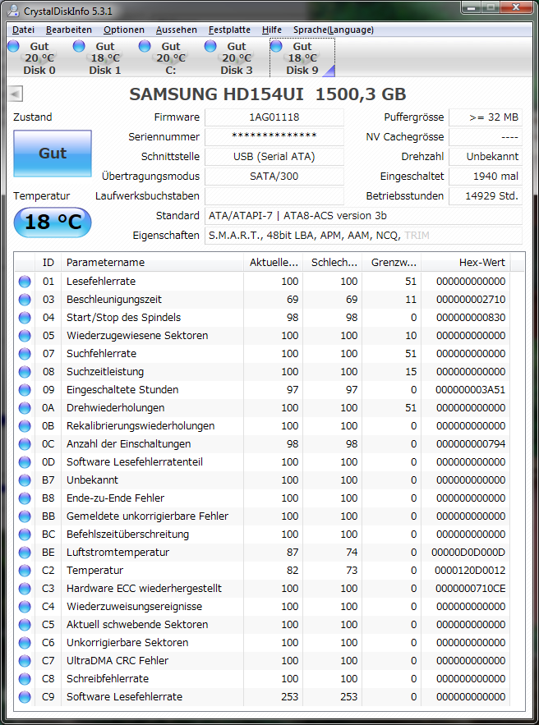This screenshot has height=725, width=539.
Task: Click the 18 °C temperature indicator
Action: 53,223
